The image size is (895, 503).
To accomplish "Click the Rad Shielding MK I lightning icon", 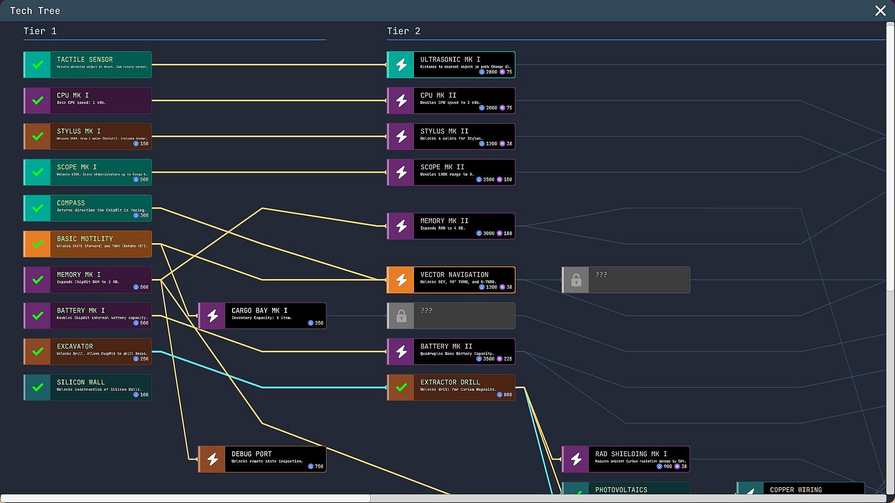I will coord(576,459).
